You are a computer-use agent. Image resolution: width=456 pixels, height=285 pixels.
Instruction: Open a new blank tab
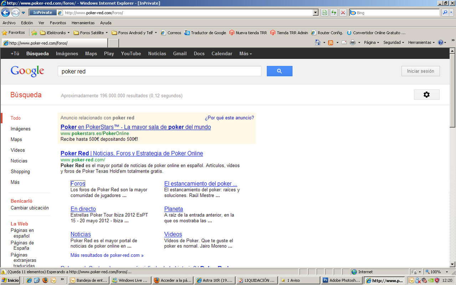click(x=113, y=43)
